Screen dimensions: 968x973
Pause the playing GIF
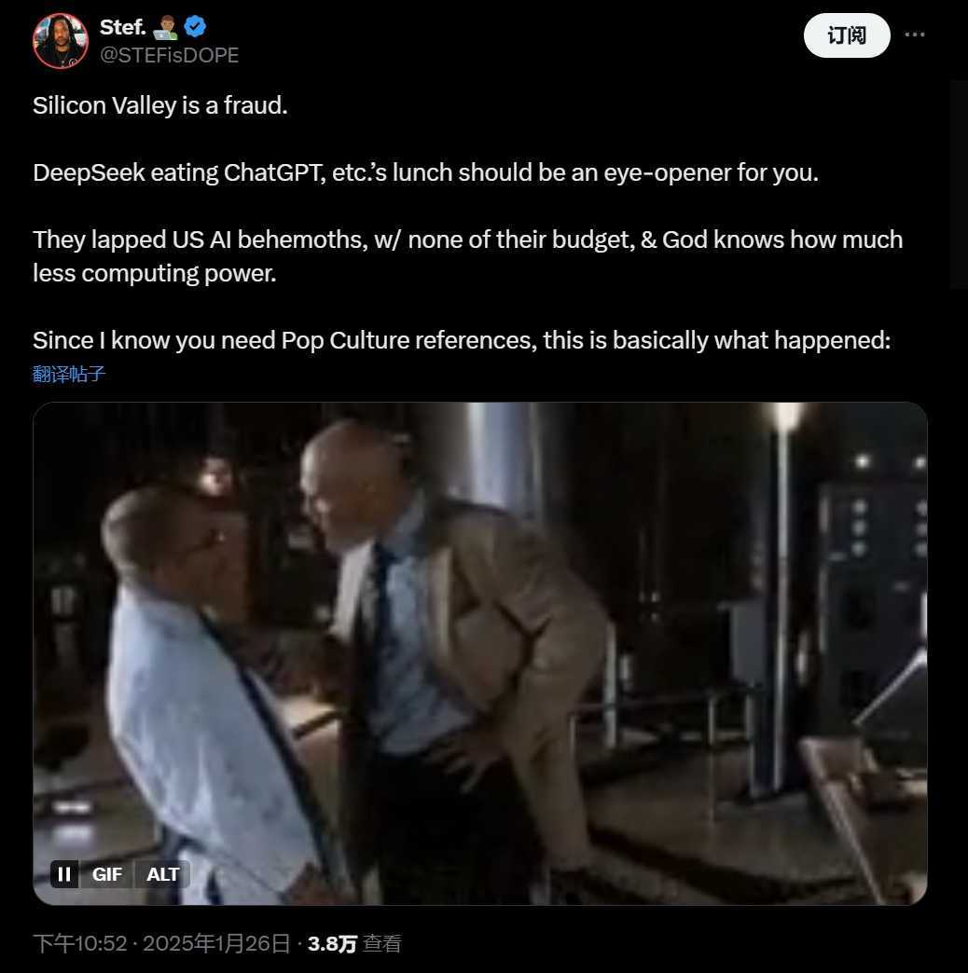point(64,873)
